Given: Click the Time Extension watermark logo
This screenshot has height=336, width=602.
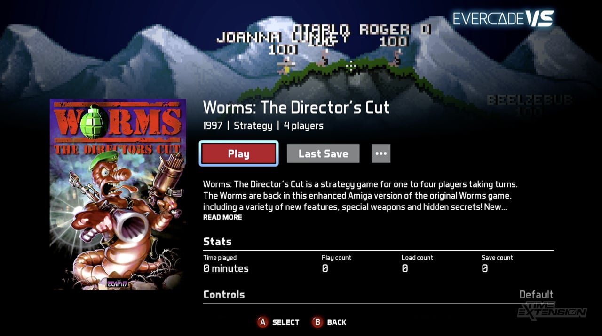Looking at the screenshot, I should pyautogui.click(x=552, y=310).
